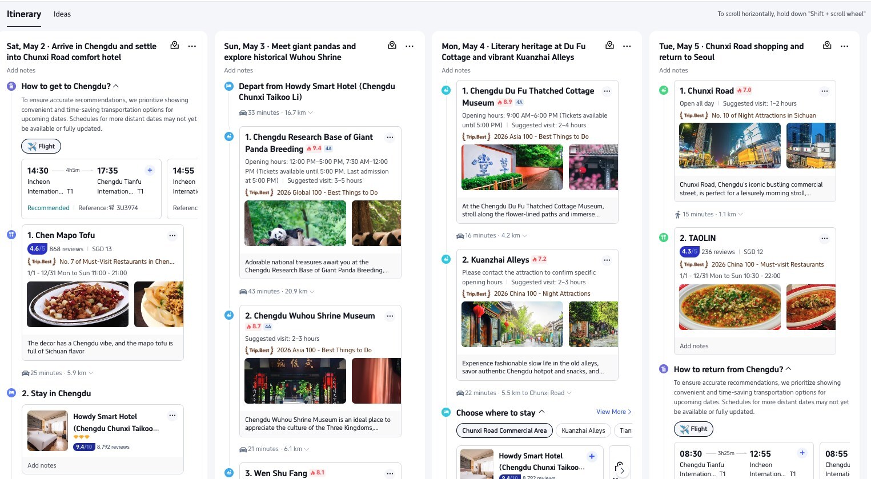871x479 pixels.
Task: Open three-dot menu on Chen Mapo Tofu card
Action: click(x=172, y=235)
